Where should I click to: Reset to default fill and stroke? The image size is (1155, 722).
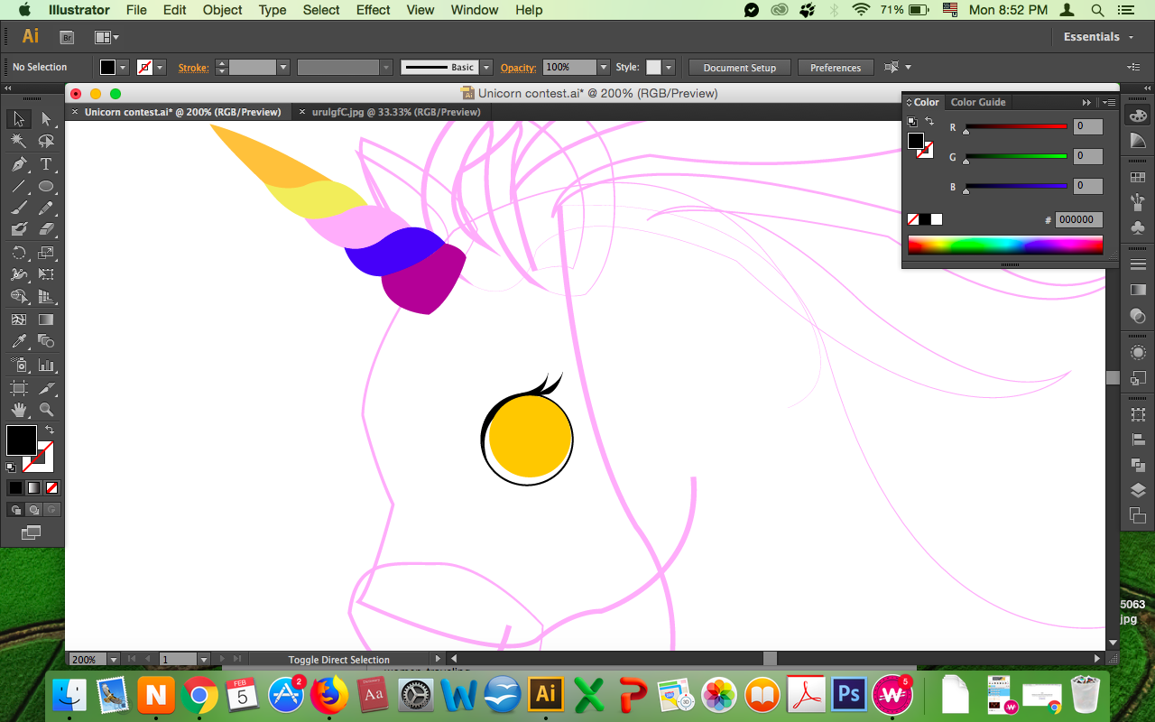tap(11, 467)
